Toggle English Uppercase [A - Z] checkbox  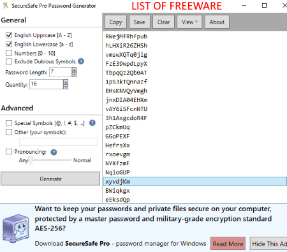tap(9, 35)
